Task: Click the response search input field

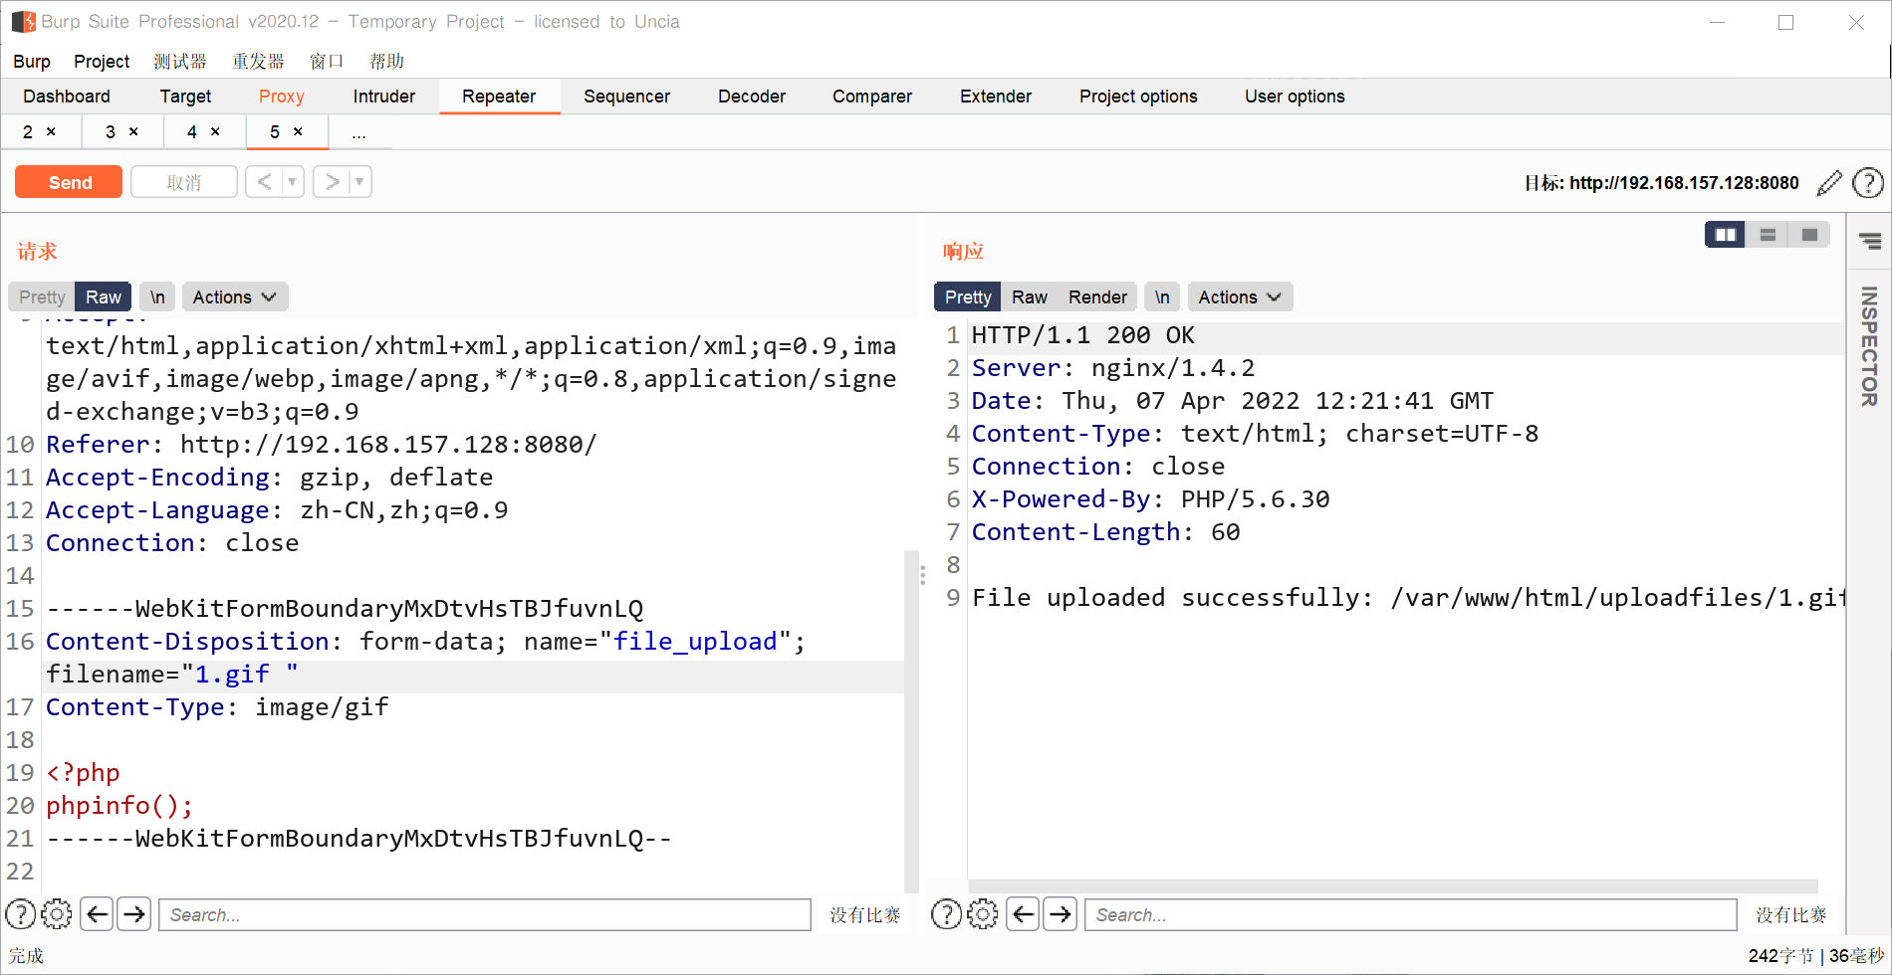Action: pyautogui.click(x=1411, y=914)
